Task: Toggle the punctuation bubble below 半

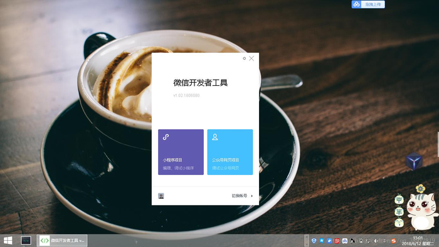Action: 399,223
